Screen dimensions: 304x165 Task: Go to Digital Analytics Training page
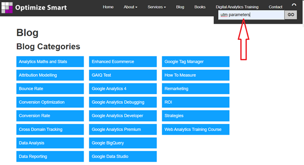click(237, 7)
